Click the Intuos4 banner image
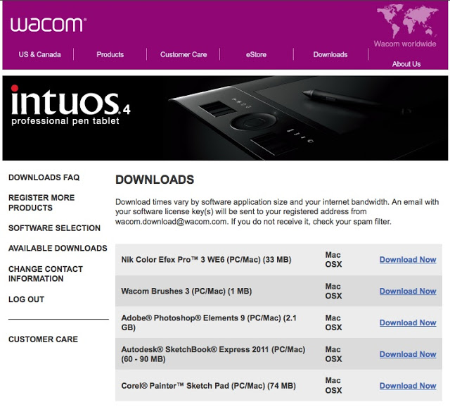The width and height of the screenshot is (450, 407). 225,118
